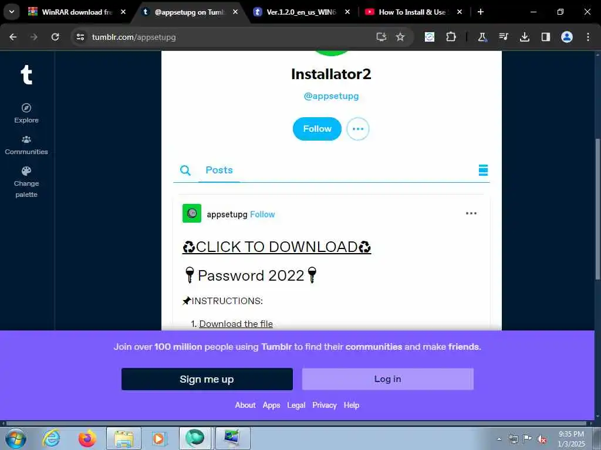This screenshot has width=601, height=450.
Task: Close the How To Install & Use tab
Action: (459, 12)
